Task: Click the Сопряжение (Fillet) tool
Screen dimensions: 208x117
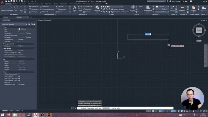Action: [x=61, y=9]
